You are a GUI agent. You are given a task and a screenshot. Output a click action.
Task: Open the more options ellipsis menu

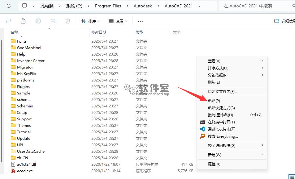point(140,21)
